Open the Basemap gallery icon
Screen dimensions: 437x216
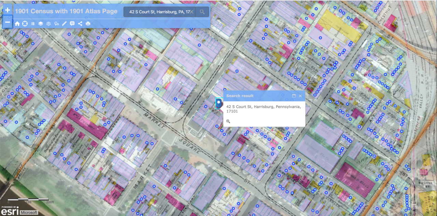[48, 24]
